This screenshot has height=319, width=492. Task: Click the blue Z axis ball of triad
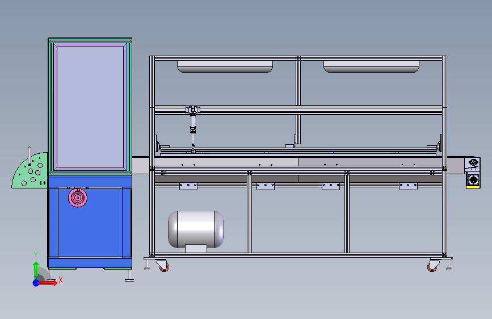tap(36, 283)
